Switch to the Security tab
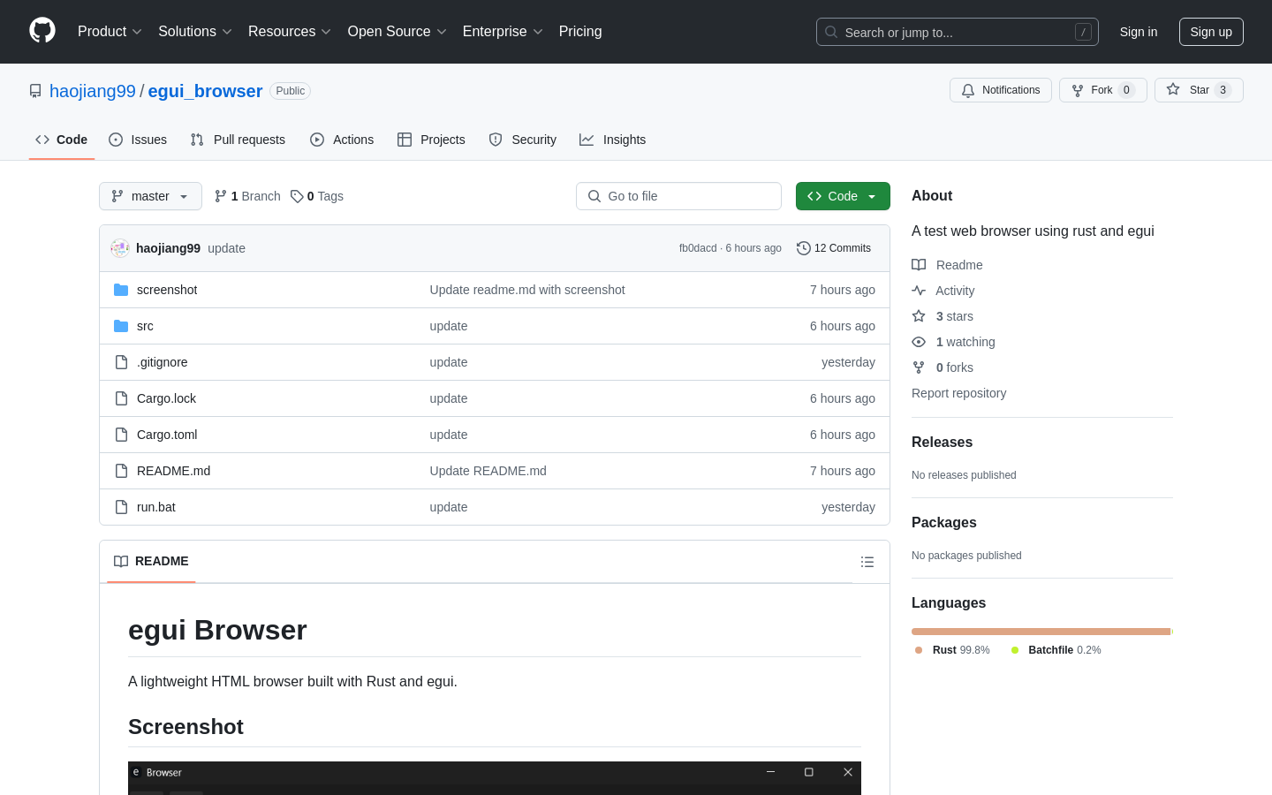 click(523, 140)
